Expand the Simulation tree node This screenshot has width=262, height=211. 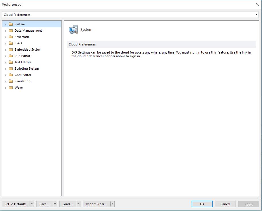(x=5, y=81)
